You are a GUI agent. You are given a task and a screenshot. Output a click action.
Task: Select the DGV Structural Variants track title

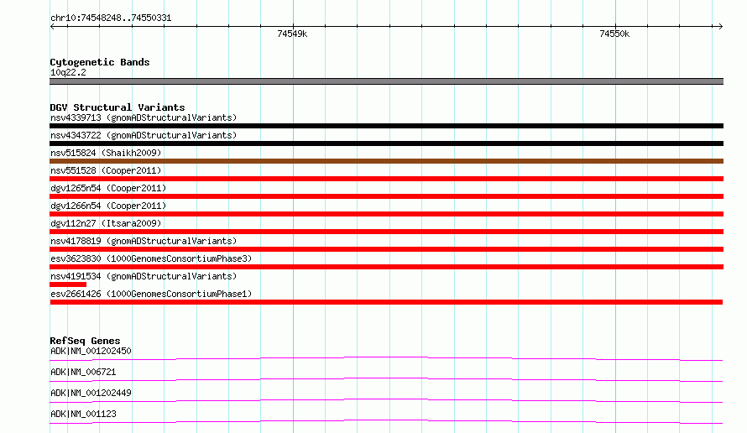pos(118,107)
